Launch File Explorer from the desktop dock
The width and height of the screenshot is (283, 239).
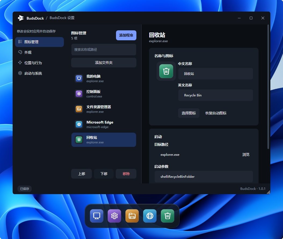tap(132, 216)
